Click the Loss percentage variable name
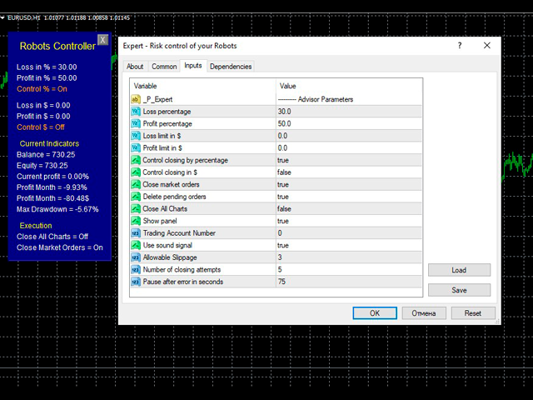The width and height of the screenshot is (533, 400). [167, 112]
